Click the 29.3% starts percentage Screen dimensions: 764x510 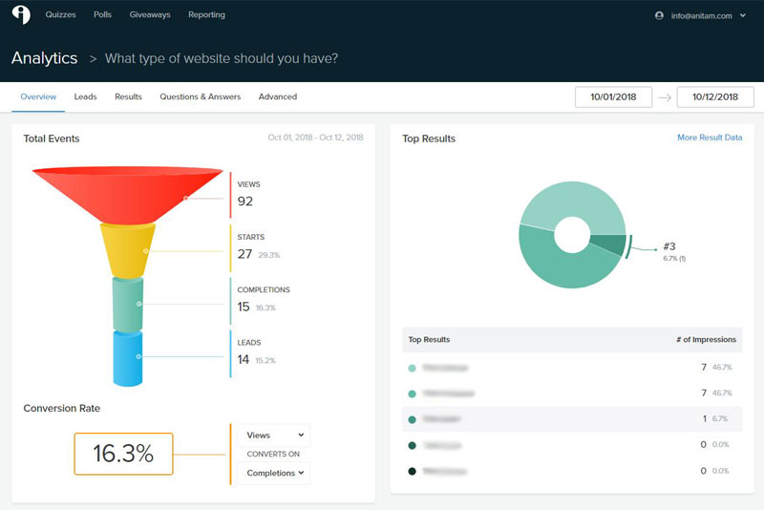tap(269, 255)
